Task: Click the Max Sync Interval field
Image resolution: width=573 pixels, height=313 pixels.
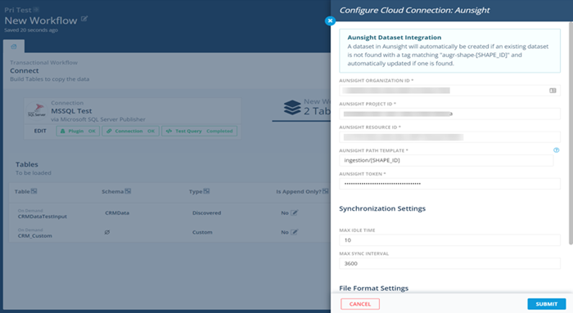Action: point(449,263)
